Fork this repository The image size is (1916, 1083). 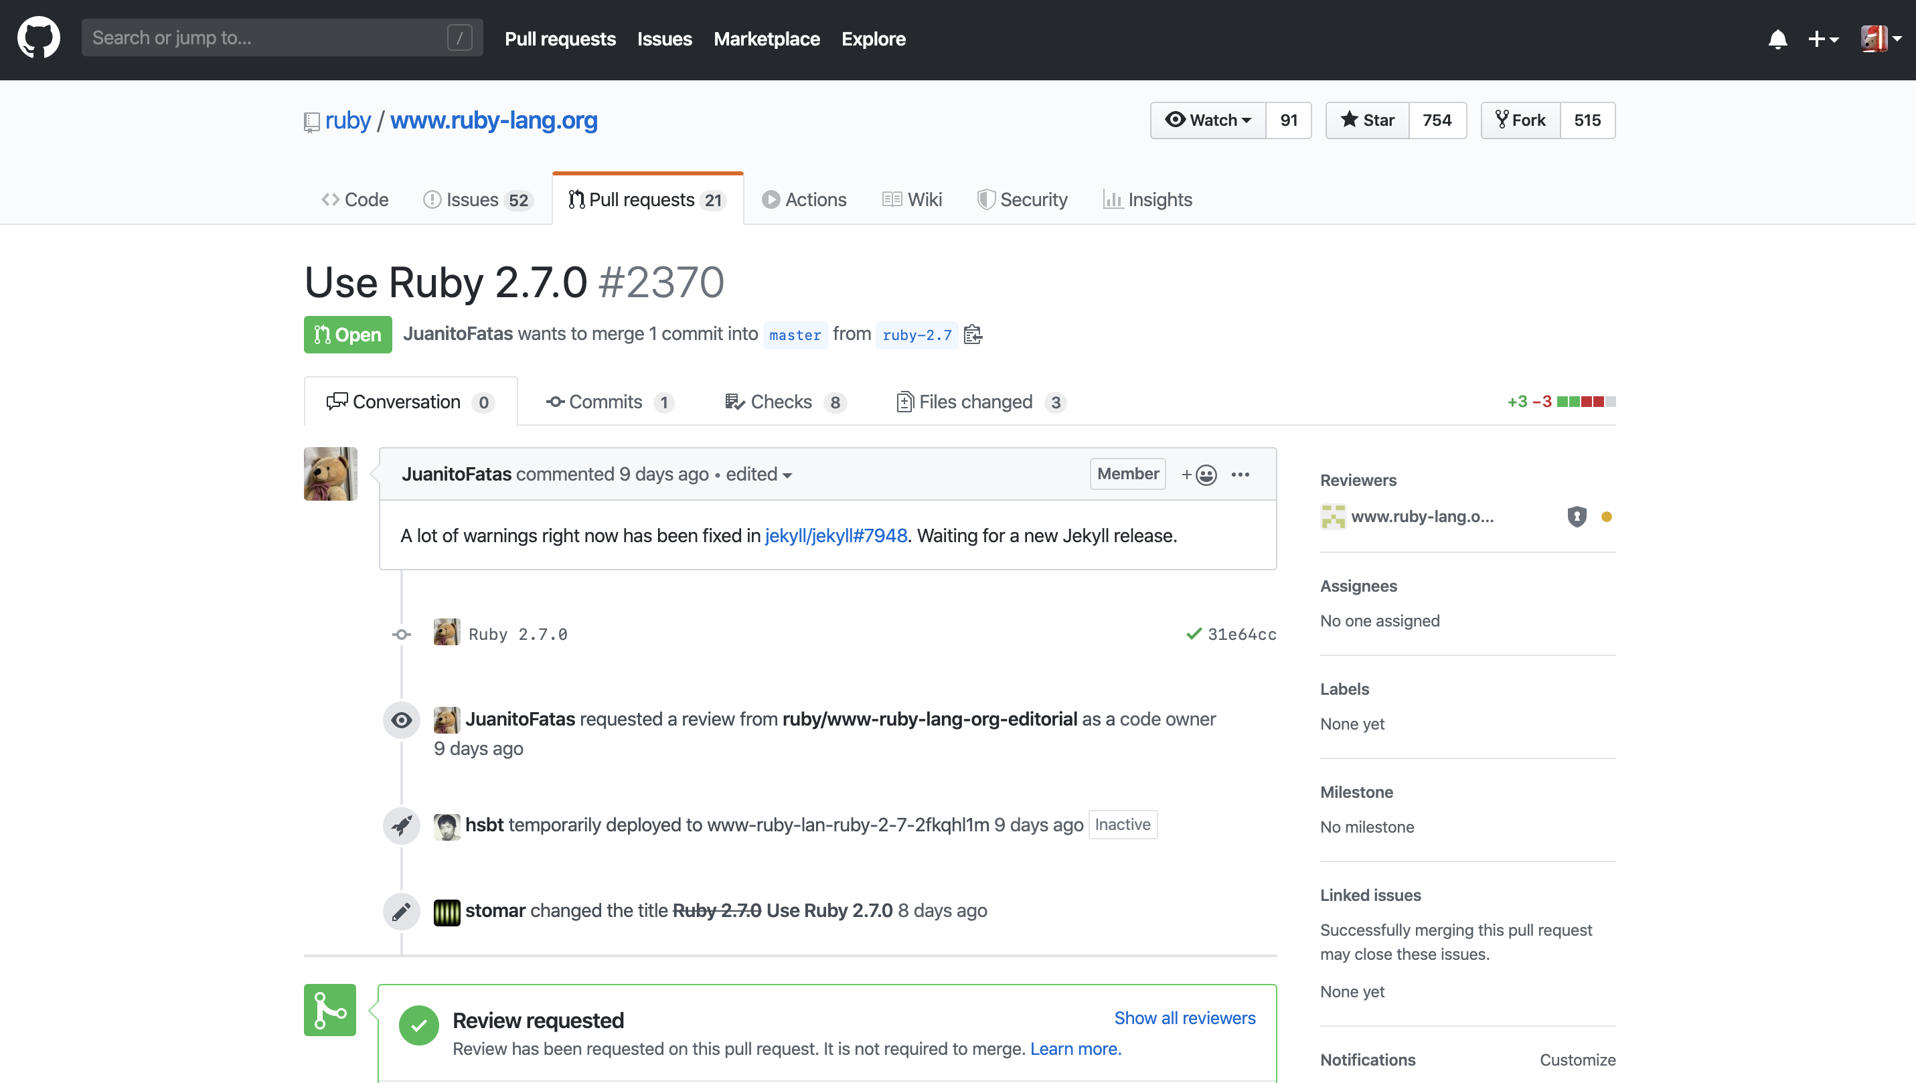[1520, 120]
